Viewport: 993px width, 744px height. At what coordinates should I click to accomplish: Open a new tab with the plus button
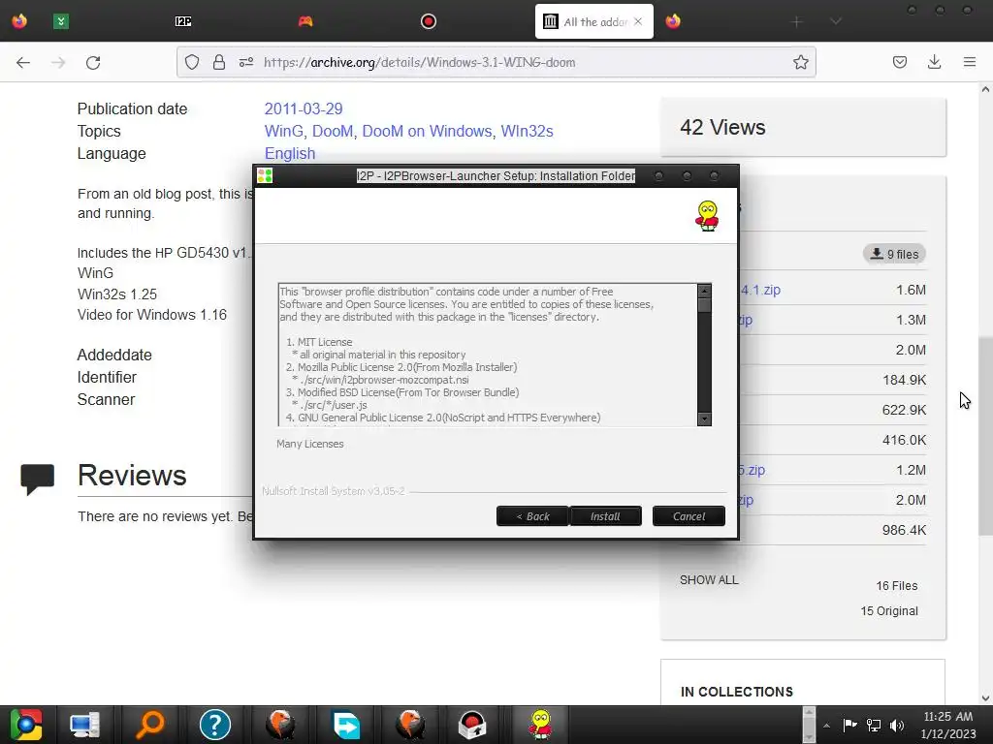(x=797, y=21)
